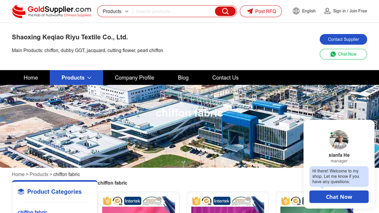Click Sign in / Join Free link

(x=350, y=11)
